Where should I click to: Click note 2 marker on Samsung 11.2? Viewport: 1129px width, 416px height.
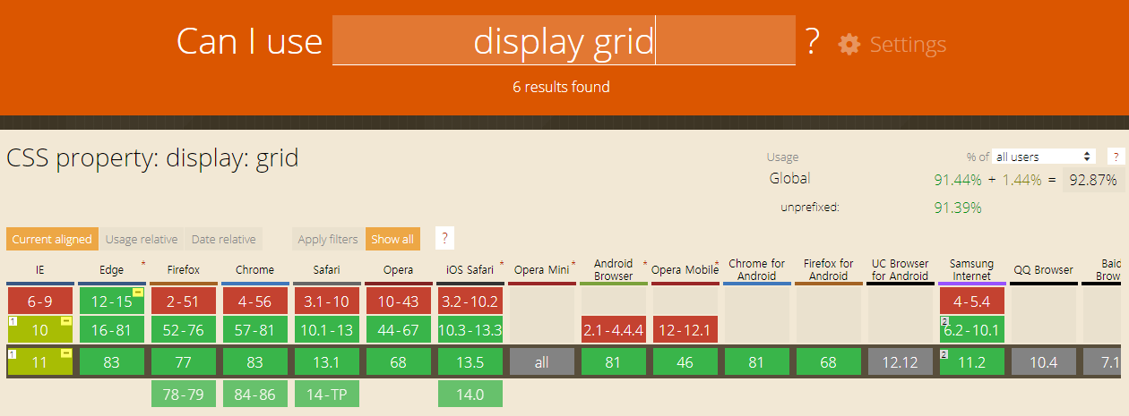point(944,353)
